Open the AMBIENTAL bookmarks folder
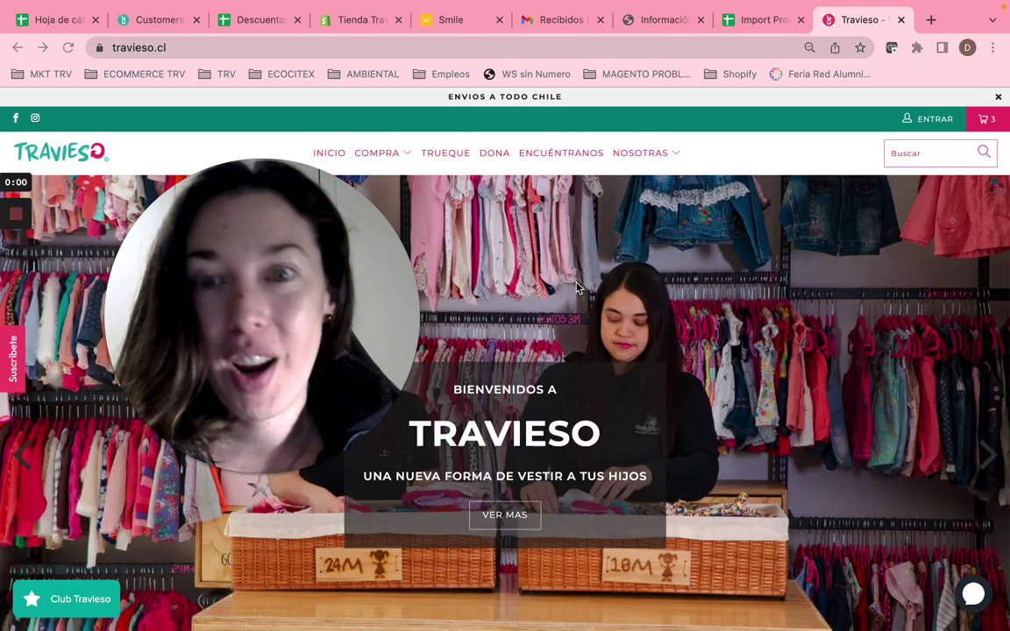The height and width of the screenshot is (631, 1010). [x=364, y=74]
